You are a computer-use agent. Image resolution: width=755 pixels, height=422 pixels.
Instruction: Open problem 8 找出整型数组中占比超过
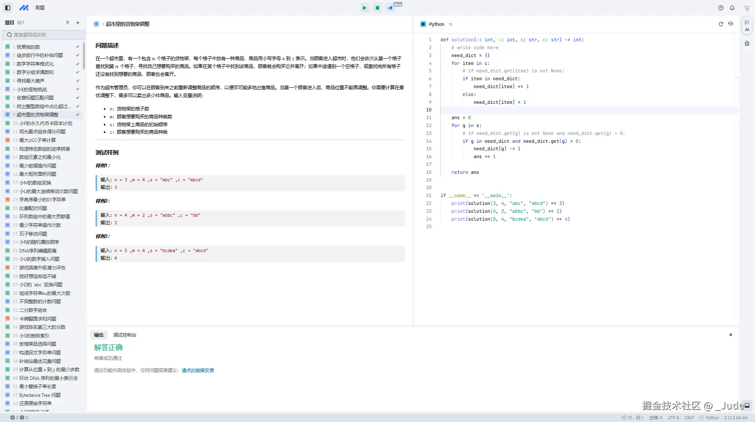pyautogui.click(x=42, y=106)
